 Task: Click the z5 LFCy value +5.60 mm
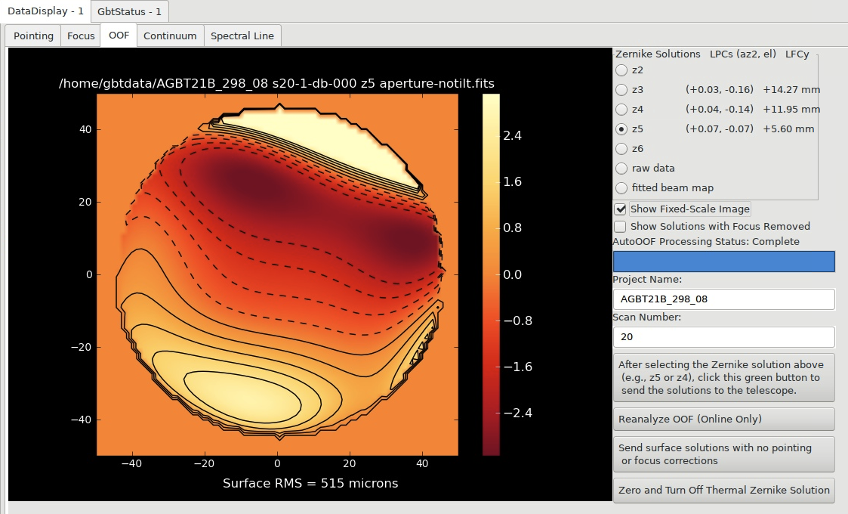[x=788, y=129]
